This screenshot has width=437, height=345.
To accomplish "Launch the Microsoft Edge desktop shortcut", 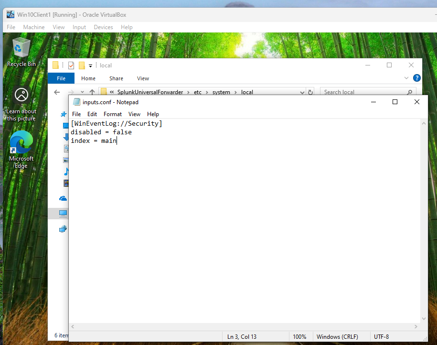I will (21, 150).
